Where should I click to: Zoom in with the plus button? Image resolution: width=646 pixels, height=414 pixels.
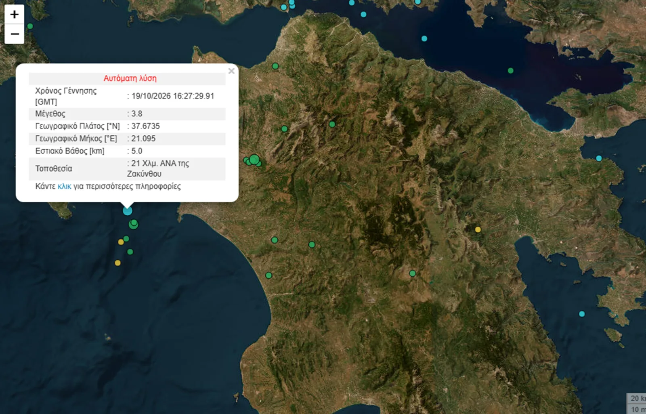[14, 15]
